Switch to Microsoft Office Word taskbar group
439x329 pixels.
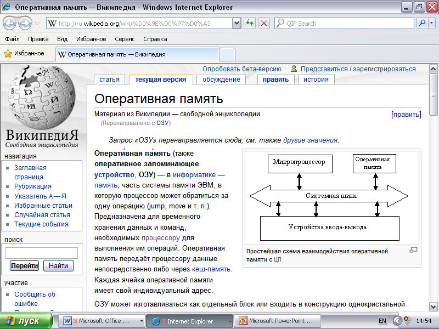point(102,321)
